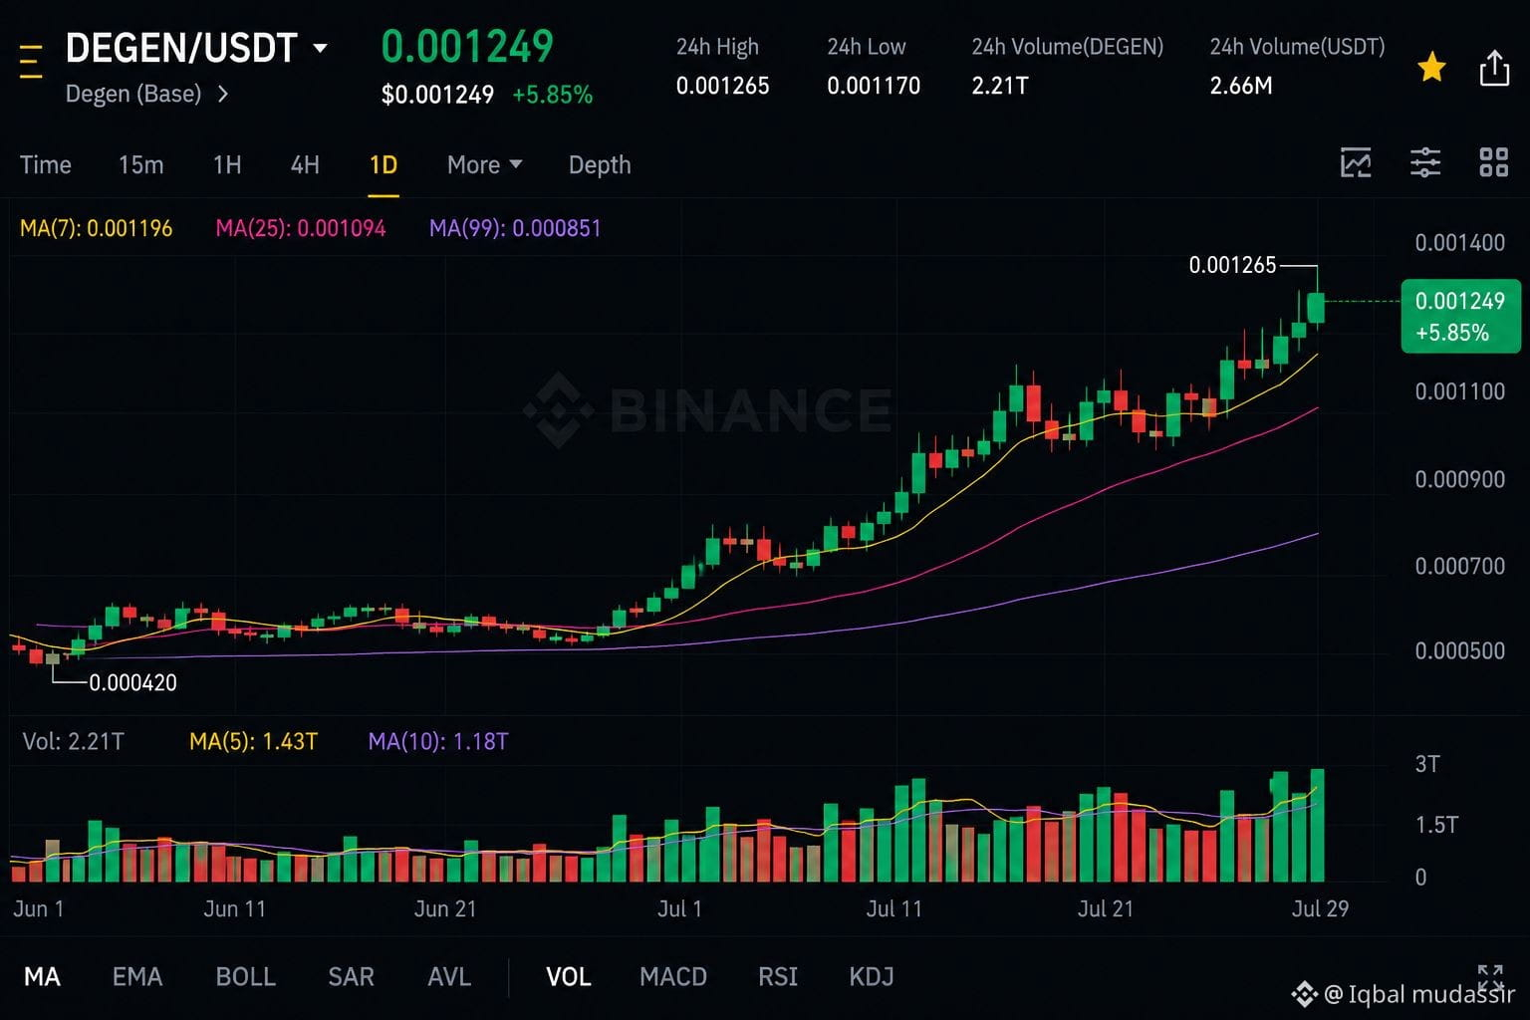Viewport: 1530px width, 1020px height.
Task: Toggle the RSI sub-indicator
Action: coord(778,977)
